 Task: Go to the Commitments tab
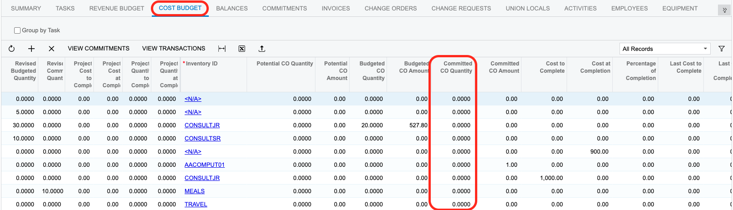click(284, 8)
